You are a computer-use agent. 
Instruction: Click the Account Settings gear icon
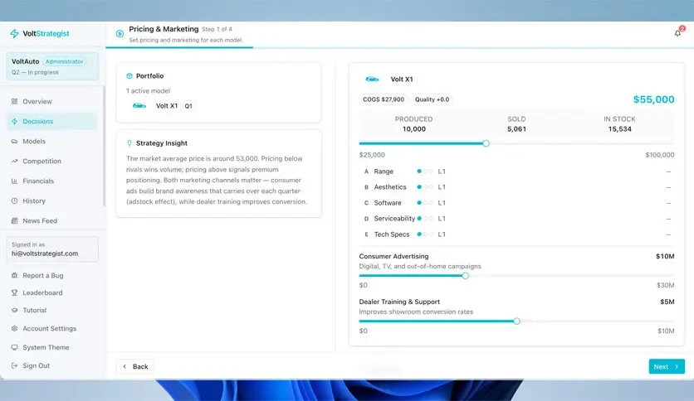point(15,329)
